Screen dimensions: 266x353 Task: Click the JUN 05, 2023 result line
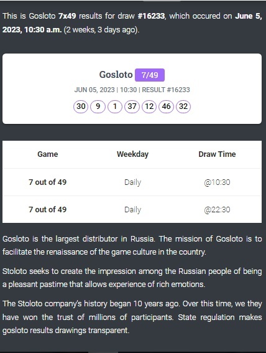click(x=132, y=90)
